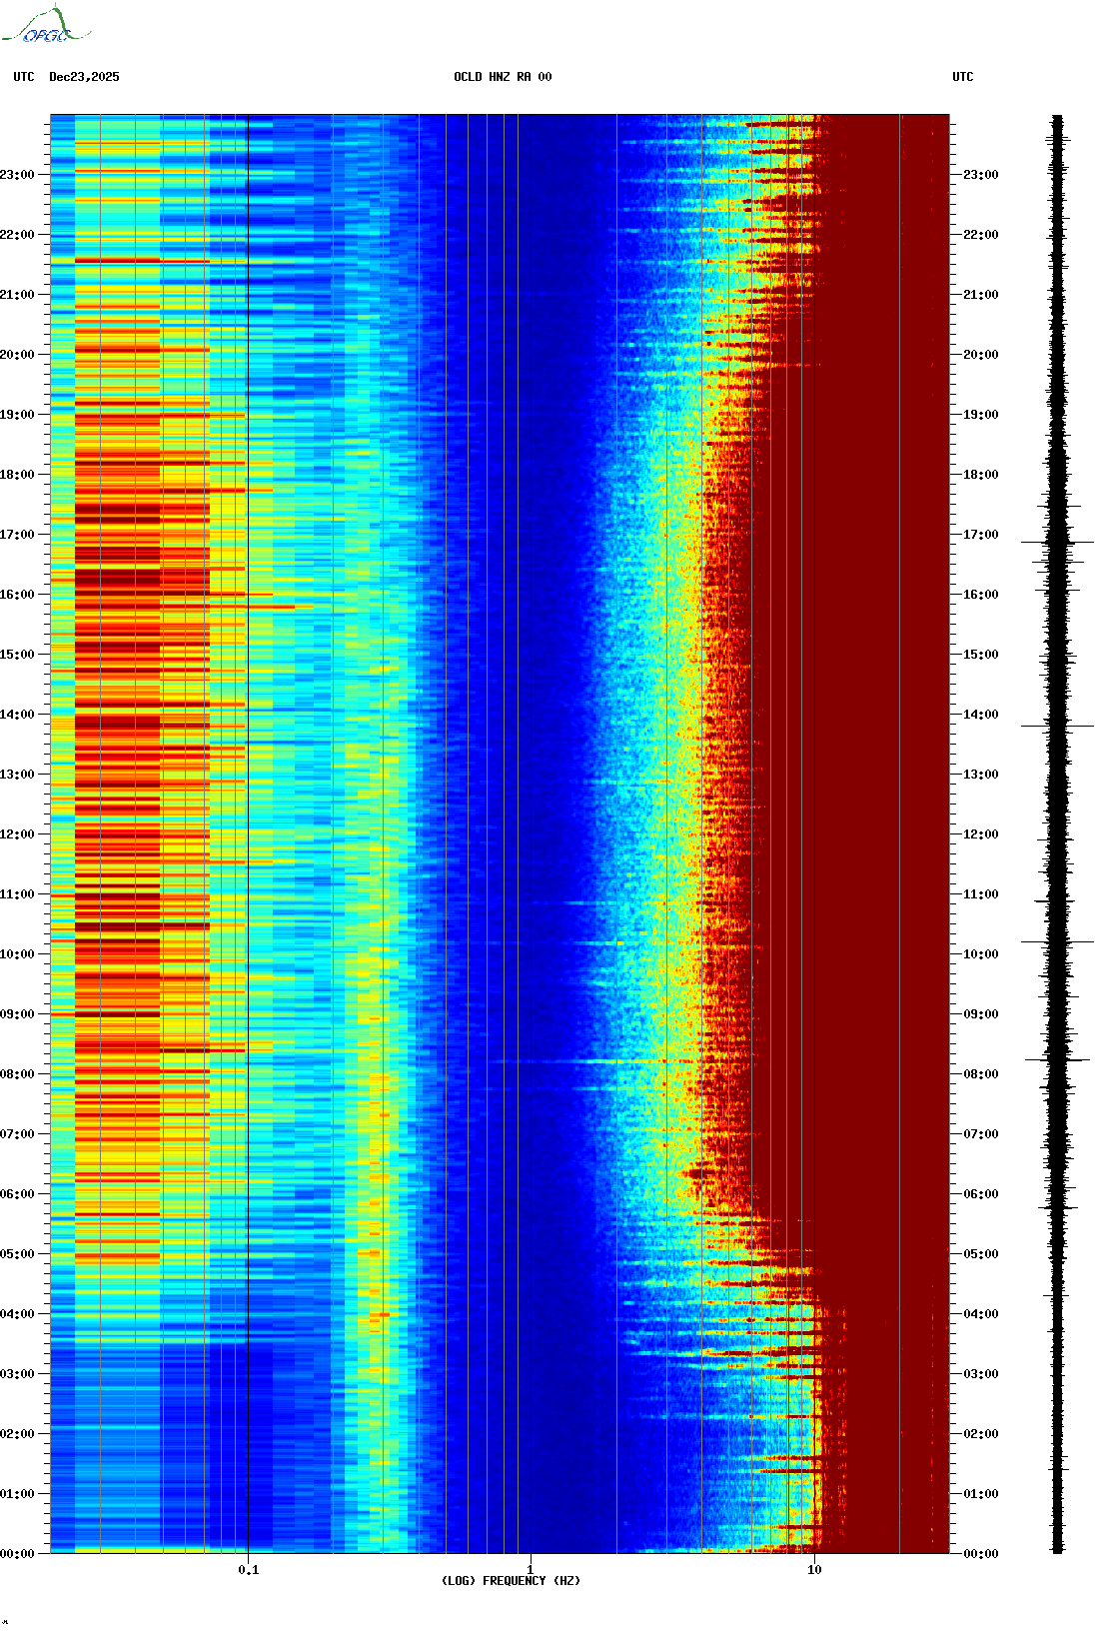Click the 15:00 label on left time axis
The width and height of the screenshot is (1101, 1633).
17,655
